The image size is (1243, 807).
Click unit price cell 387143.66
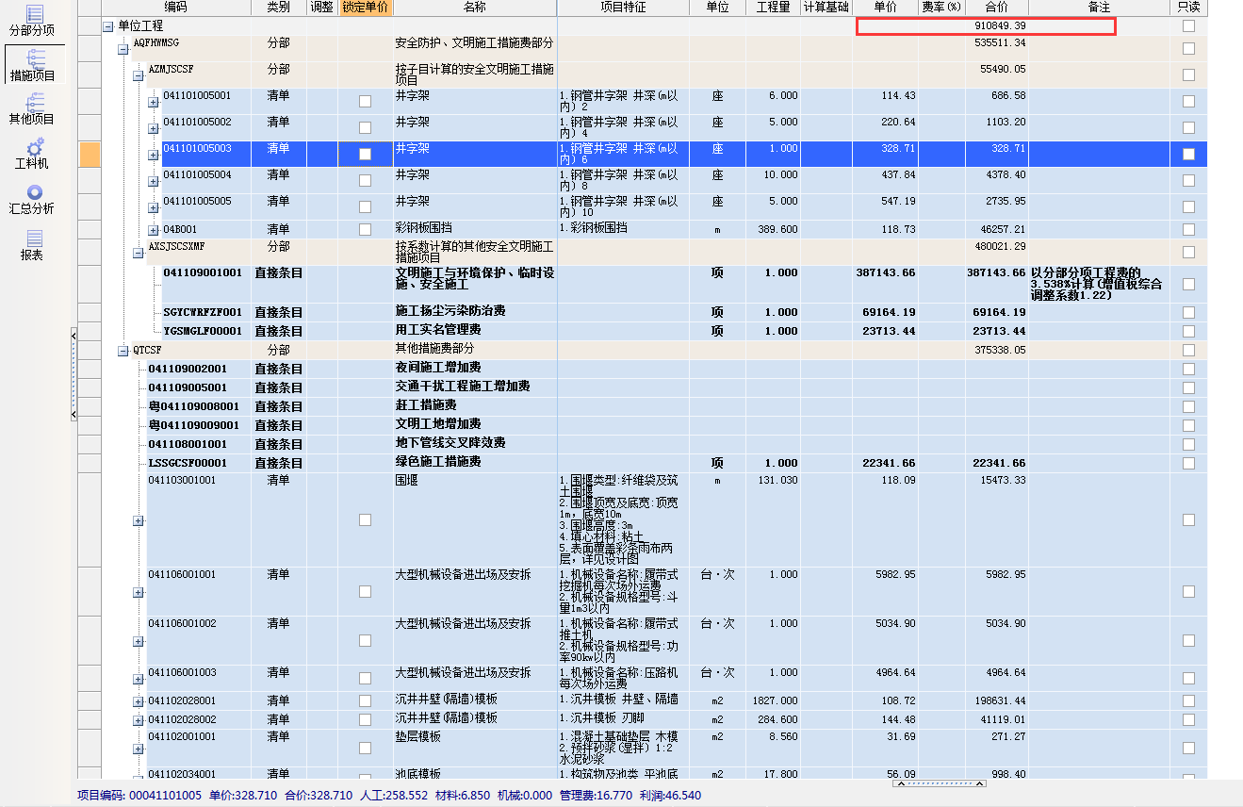pyautogui.click(x=888, y=272)
